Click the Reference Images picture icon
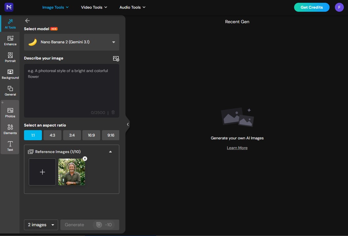The width and height of the screenshot is (348, 236). (30, 152)
